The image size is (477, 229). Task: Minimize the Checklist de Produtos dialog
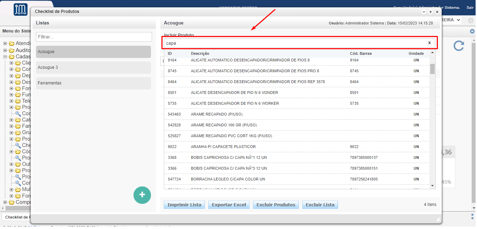(x=424, y=12)
